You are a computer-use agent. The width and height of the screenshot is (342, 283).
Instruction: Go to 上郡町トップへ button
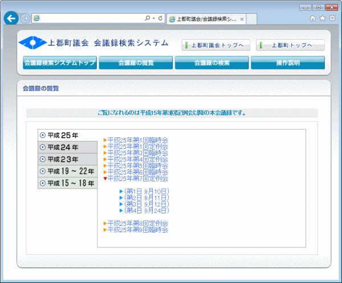point(290,45)
